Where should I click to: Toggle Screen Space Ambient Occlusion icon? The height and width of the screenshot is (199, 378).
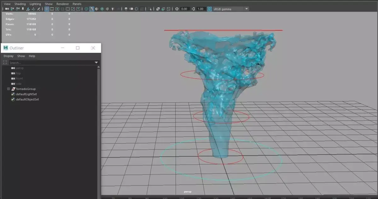pyautogui.click(x=126, y=9)
